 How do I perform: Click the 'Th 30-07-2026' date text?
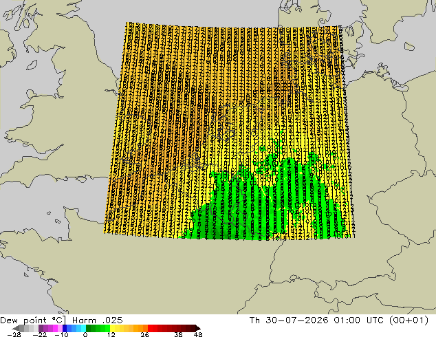click(x=289, y=320)
